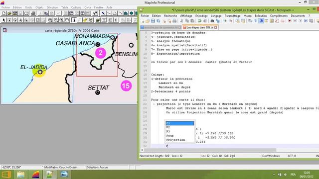Toggle Show All Characters in Notepad++

(256, 21)
